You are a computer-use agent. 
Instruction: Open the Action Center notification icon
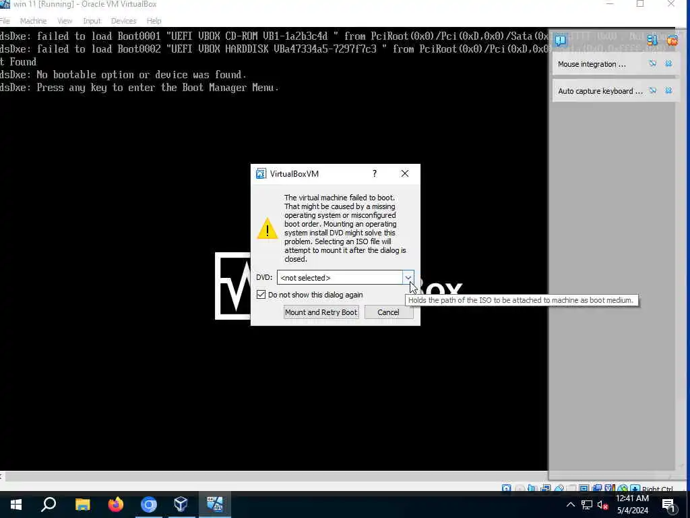click(x=668, y=505)
